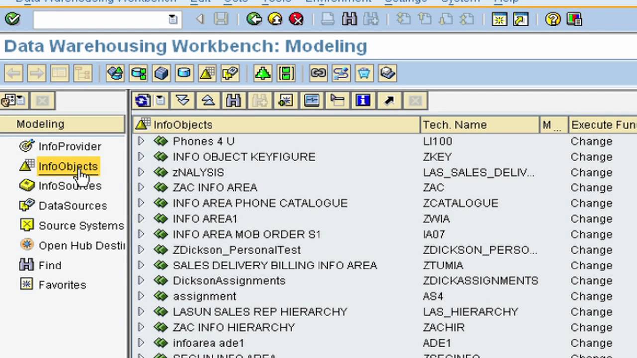Click technical name ZCATALOGUE
The height and width of the screenshot is (358, 637).
tap(460, 203)
